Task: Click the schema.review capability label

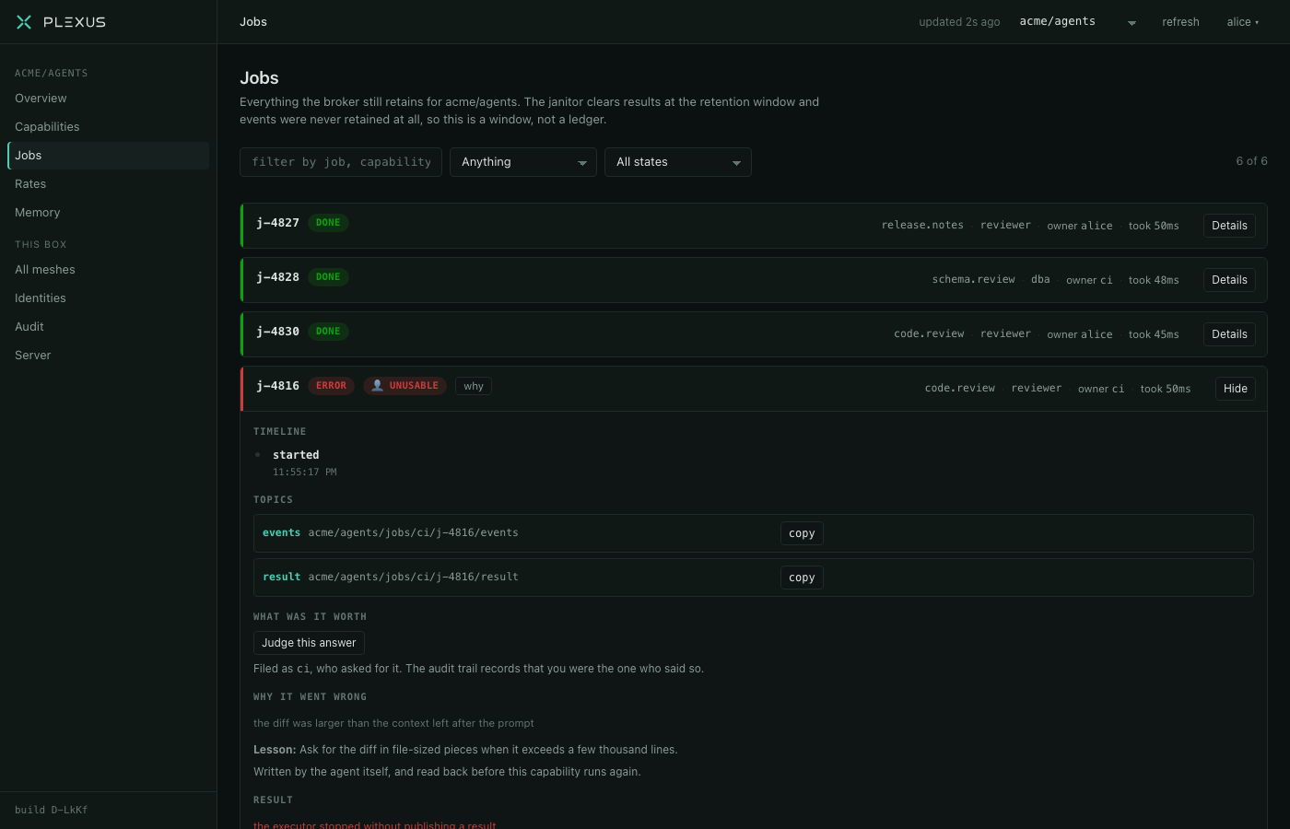Action: pos(973,279)
